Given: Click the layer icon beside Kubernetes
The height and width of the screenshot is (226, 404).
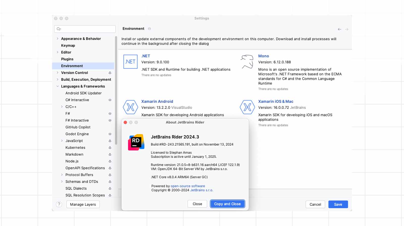Looking at the screenshot, I should pos(110,148).
